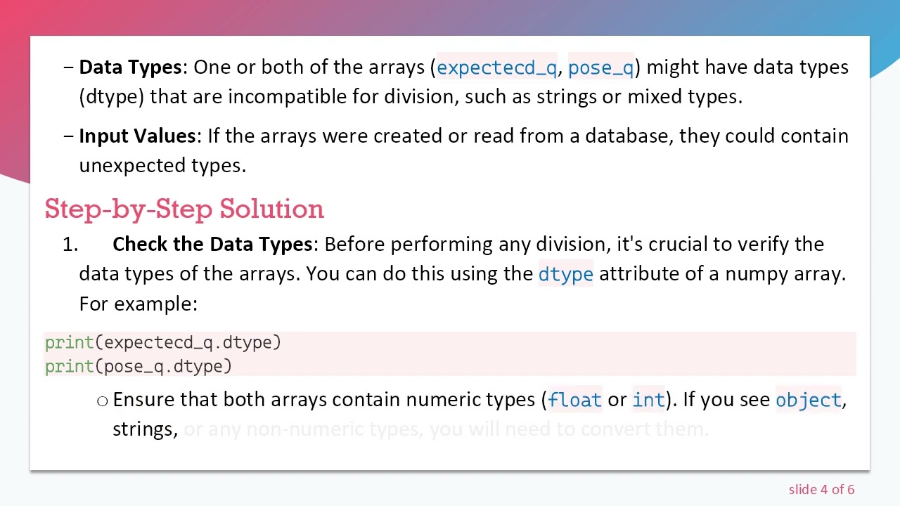Click the bold 'Check the Data Types' text

(212, 244)
